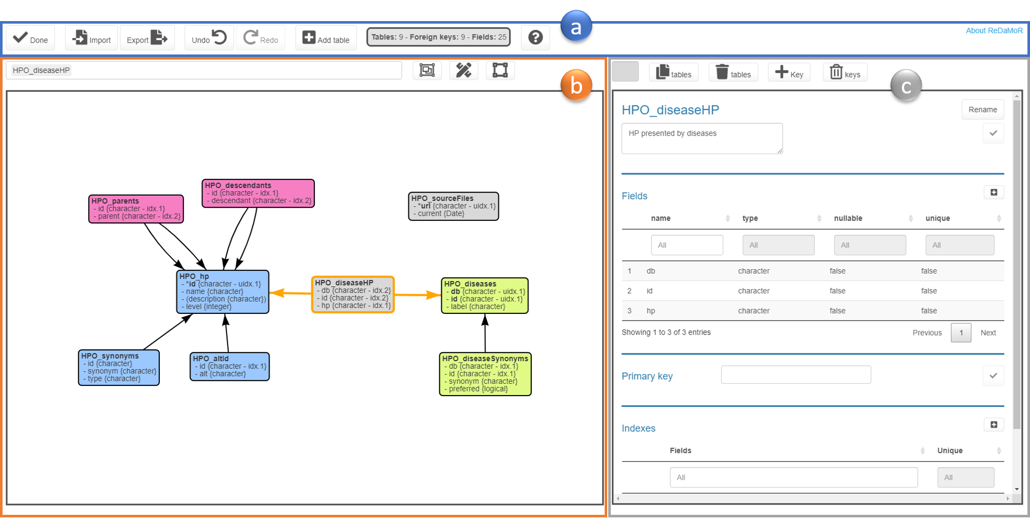Open the help question mark
This screenshot has width=1030, height=522.
(x=535, y=38)
